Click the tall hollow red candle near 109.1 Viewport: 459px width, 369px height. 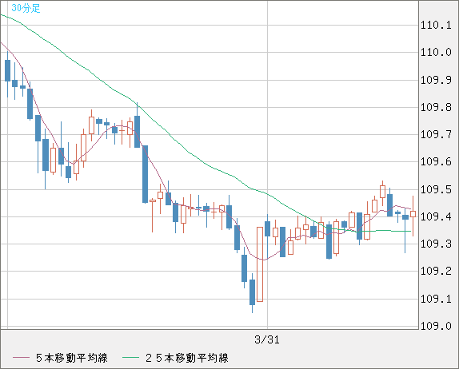click(x=260, y=264)
